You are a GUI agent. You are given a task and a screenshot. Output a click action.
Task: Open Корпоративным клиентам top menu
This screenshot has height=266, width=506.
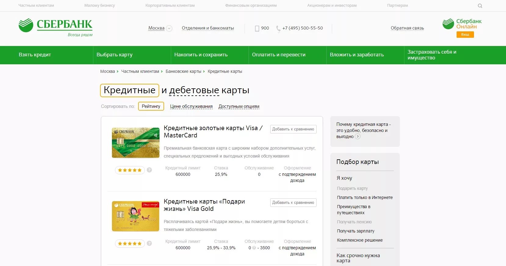(170, 5)
